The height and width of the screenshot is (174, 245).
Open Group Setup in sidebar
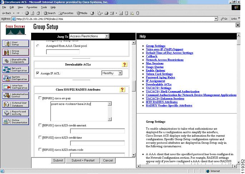point(15,52)
